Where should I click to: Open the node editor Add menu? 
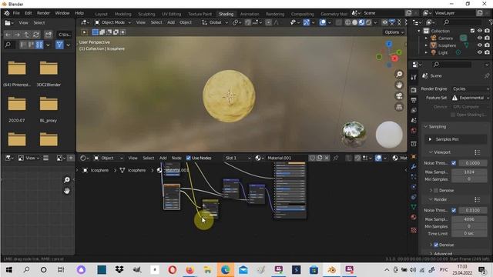[x=163, y=158]
